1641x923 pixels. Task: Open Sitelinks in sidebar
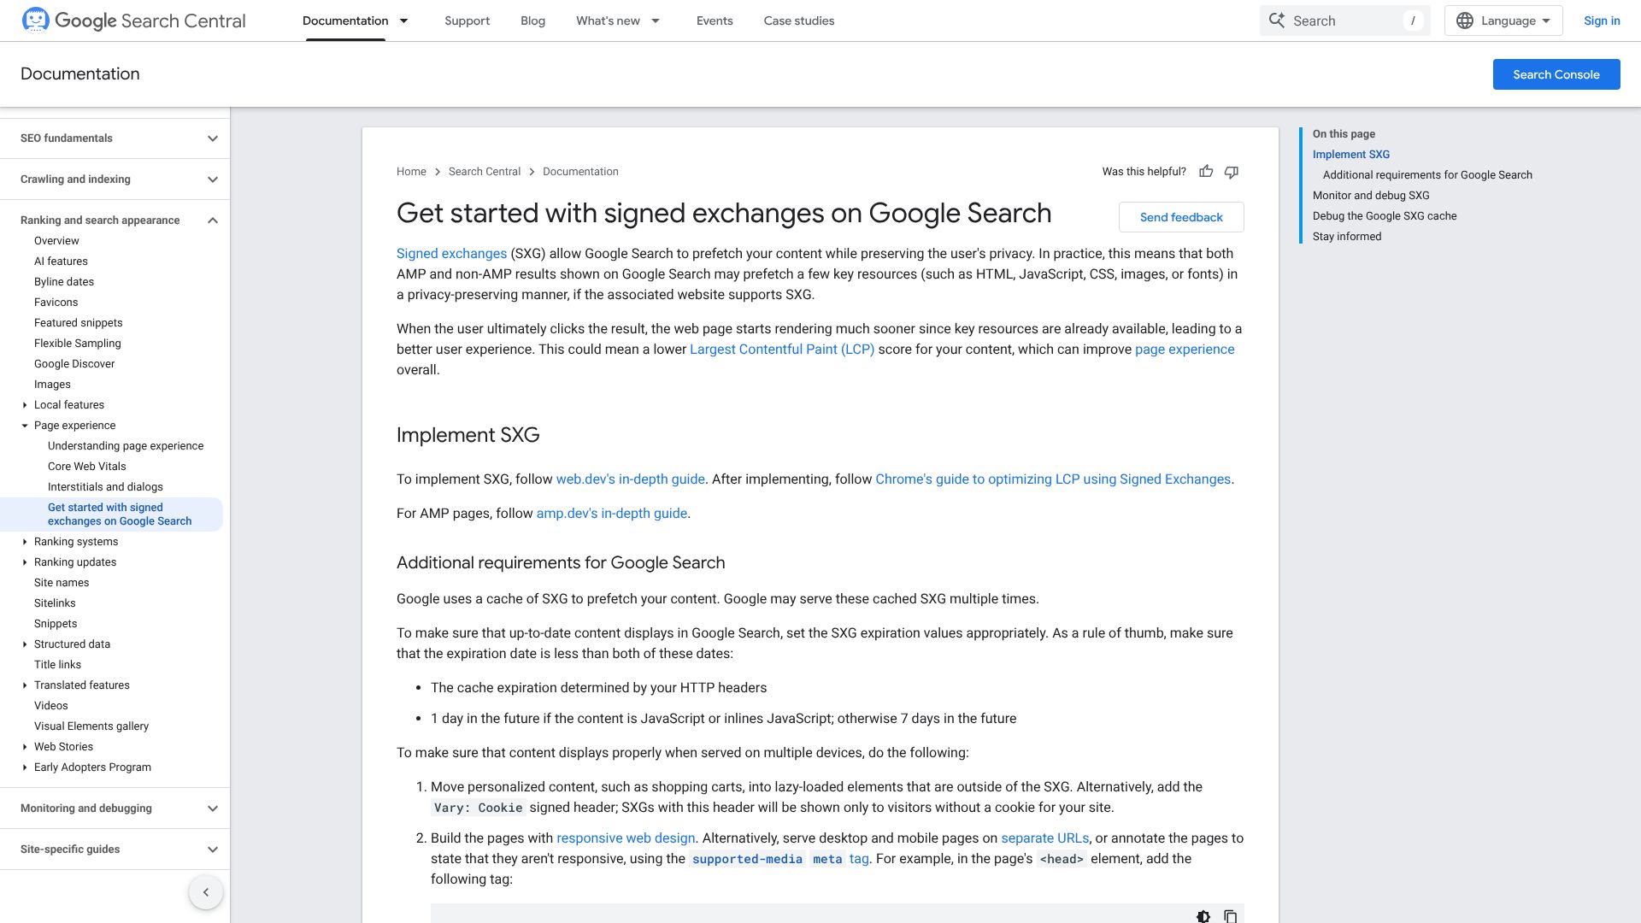click(55, 603)
